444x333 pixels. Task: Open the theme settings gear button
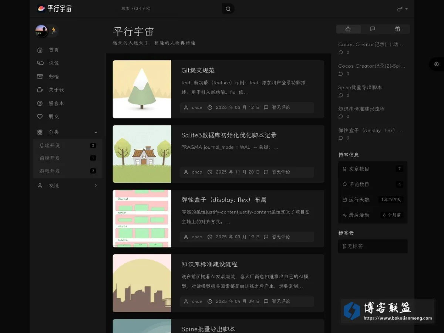click(x=436, y=64)
